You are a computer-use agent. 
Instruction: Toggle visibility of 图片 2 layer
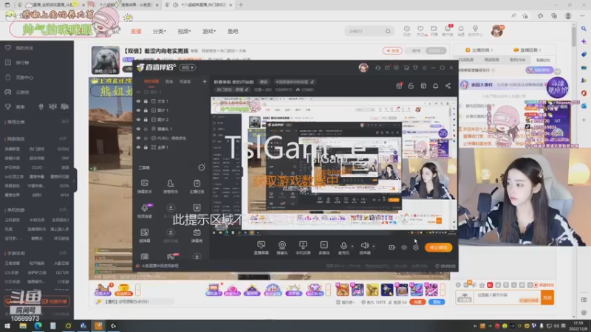click(x=138, y=120)
